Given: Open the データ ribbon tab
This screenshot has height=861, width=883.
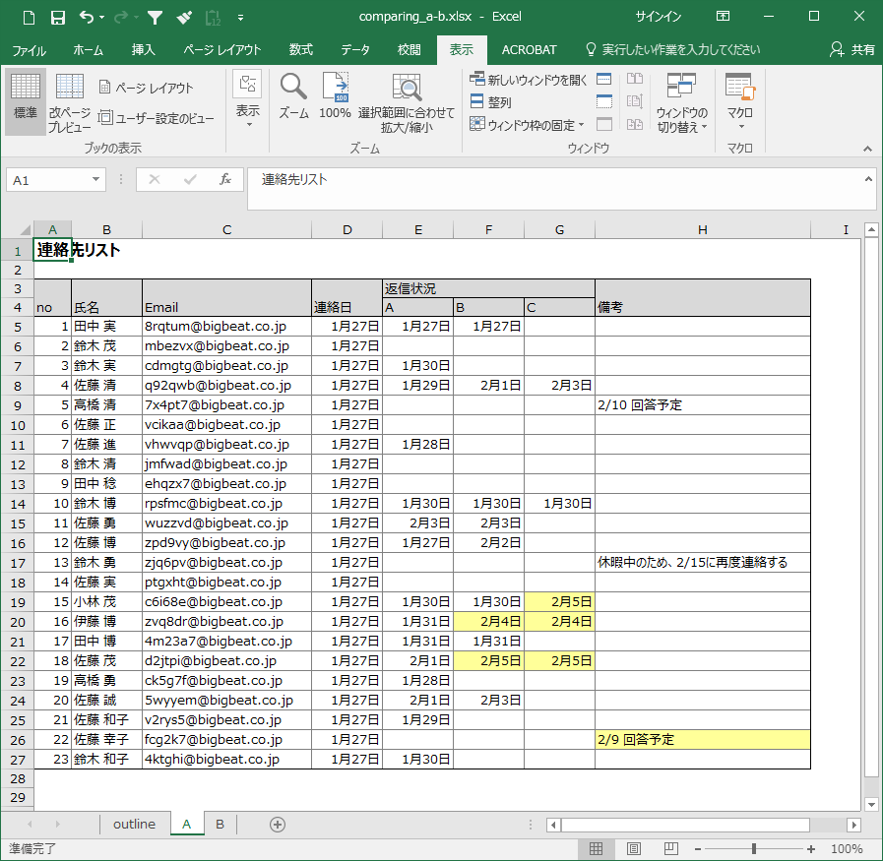Looking at the screenshot, I should (355, 49).
